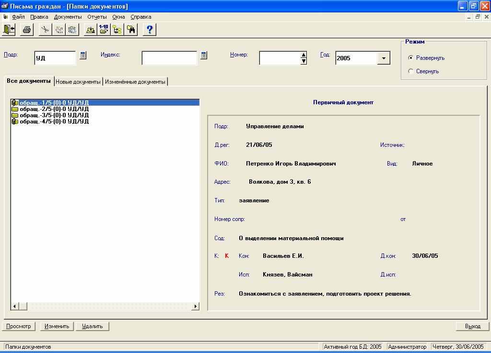This screenshot has height=353, width=491.
Task: Click the registration date 21/06/05
Action: tap(259, 144)
